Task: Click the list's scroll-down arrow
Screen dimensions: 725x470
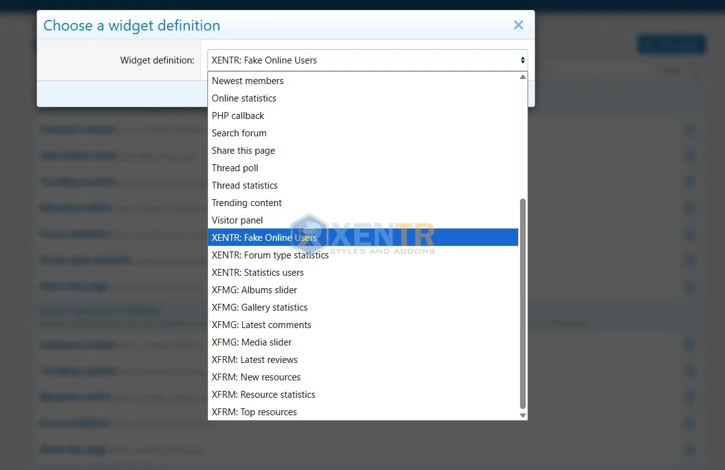Action: [x=523, y=415]
